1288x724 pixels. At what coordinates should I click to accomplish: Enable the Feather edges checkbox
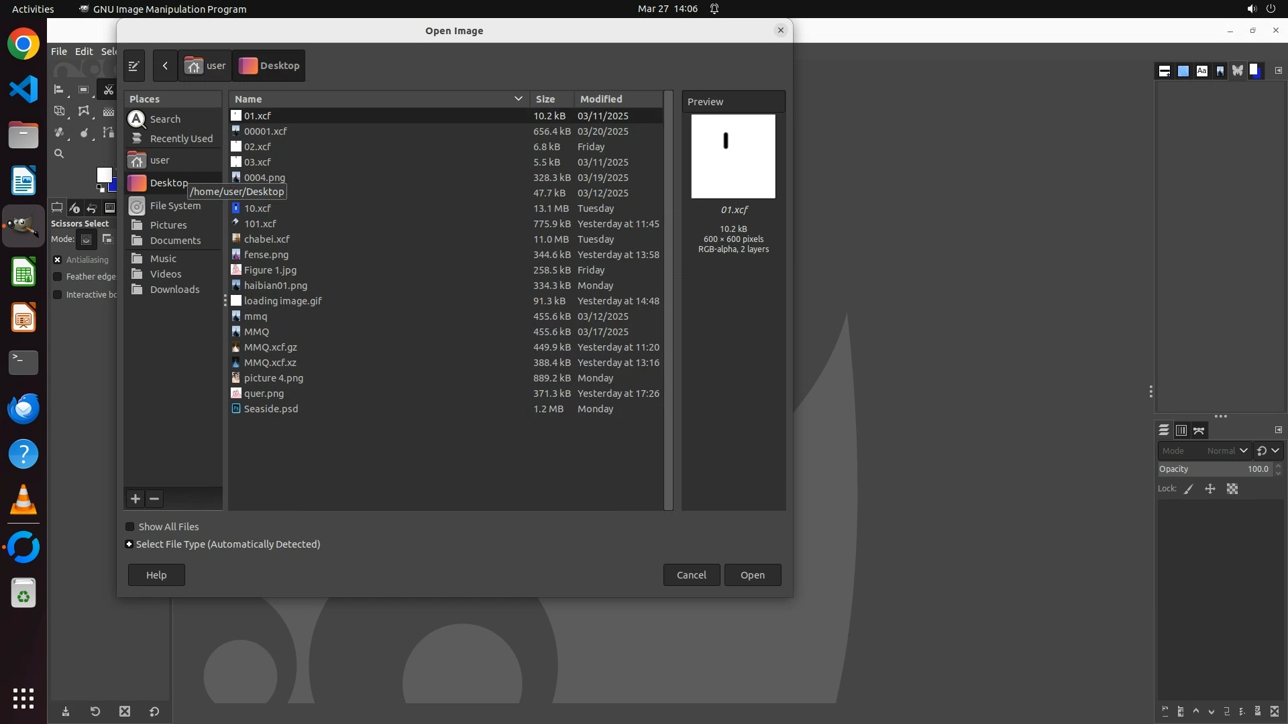[x=58, y=277]
